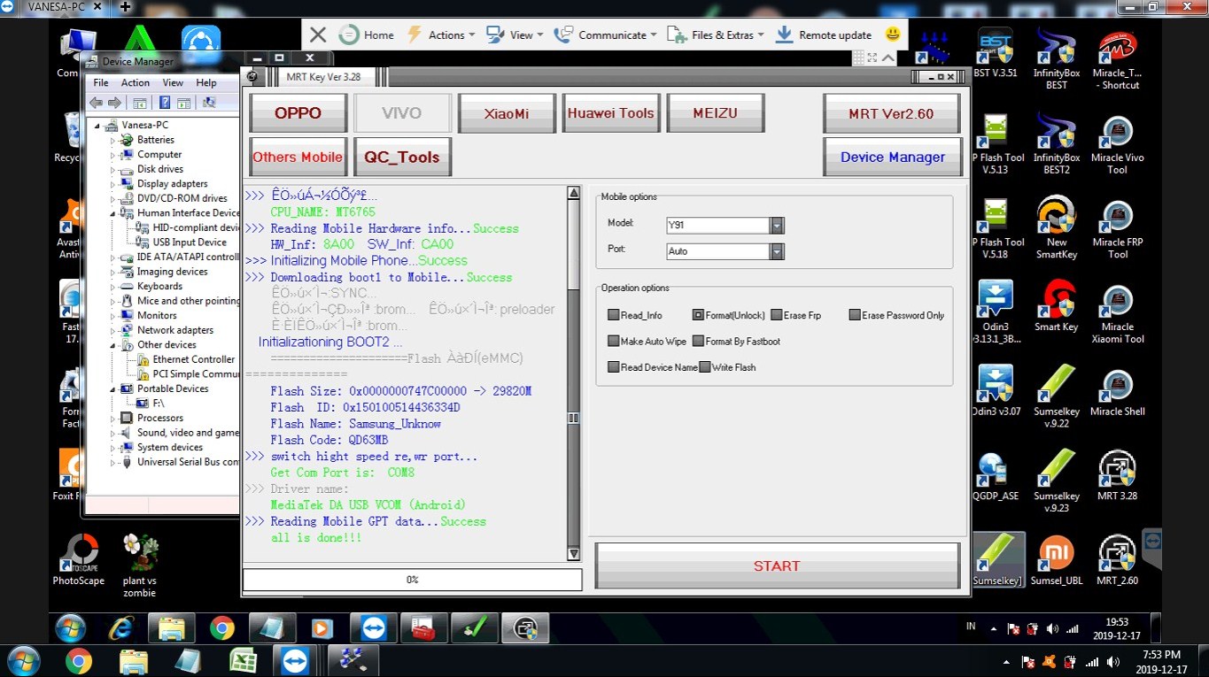Launch the PhotoScape desktop icon
This screenshot has height=677, width=1209.
78,561
